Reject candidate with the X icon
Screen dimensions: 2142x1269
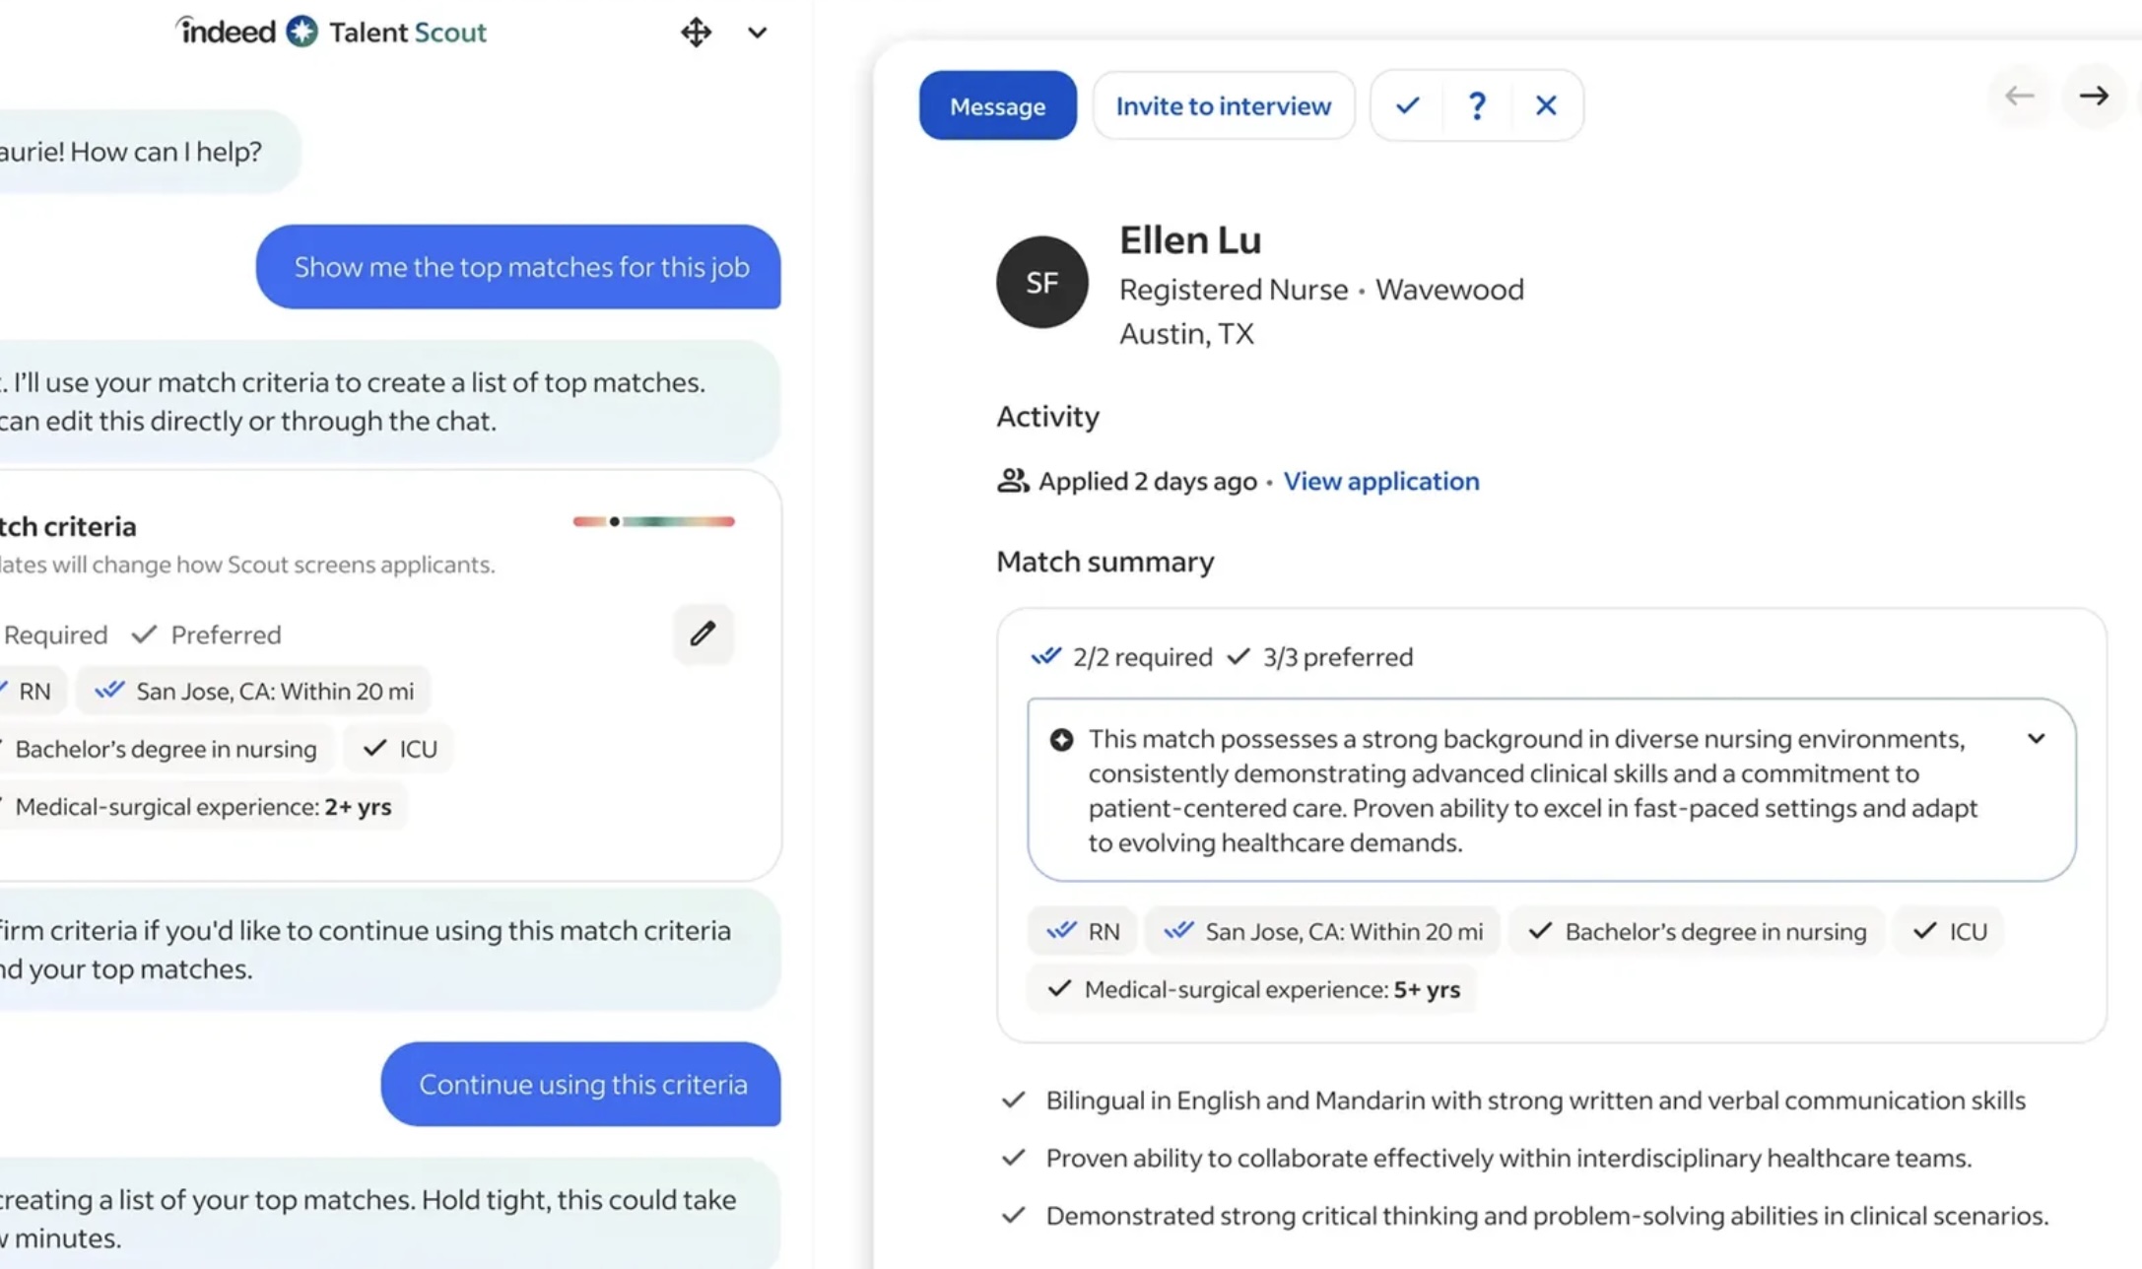pos(1545,105)
